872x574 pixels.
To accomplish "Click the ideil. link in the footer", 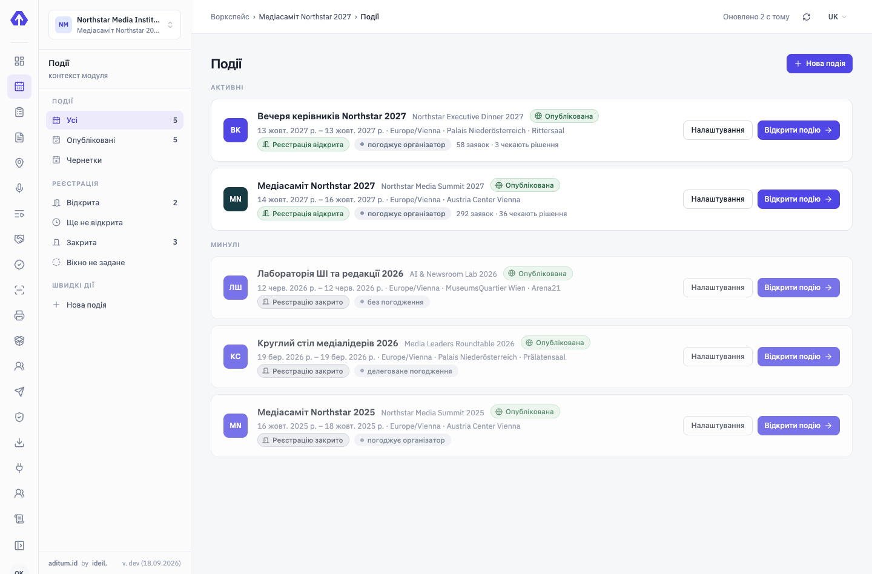I will click(x=99, y=563).
